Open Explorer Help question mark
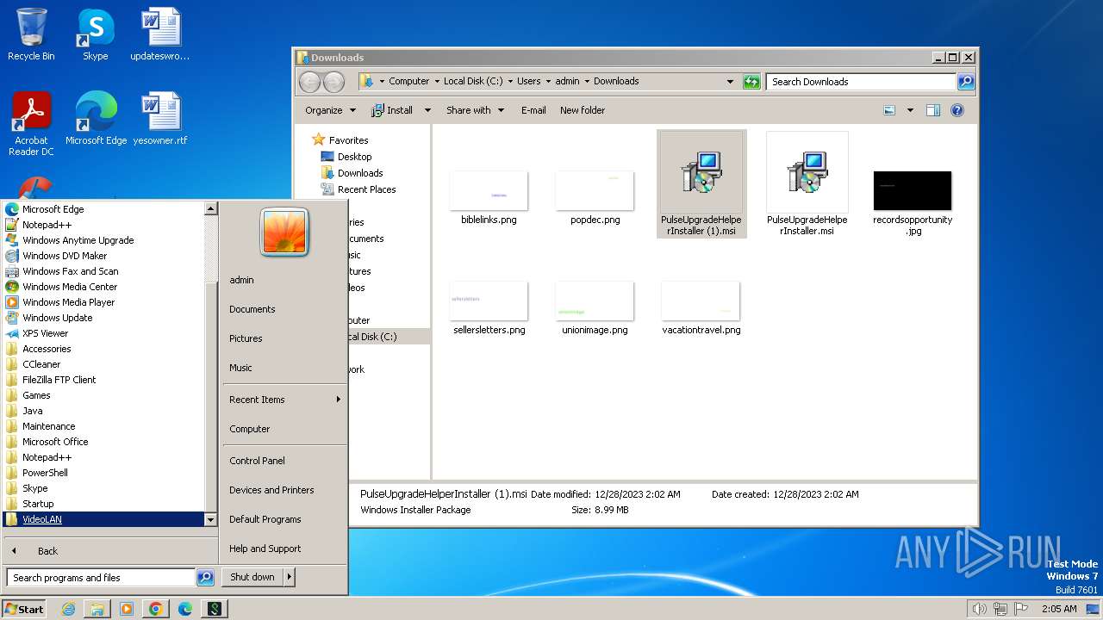 click(x=957, y=110)
